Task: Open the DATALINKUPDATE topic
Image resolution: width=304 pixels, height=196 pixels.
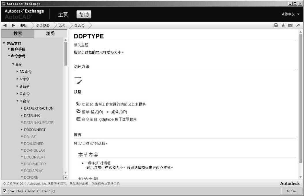Action: [x=39, y=122]
